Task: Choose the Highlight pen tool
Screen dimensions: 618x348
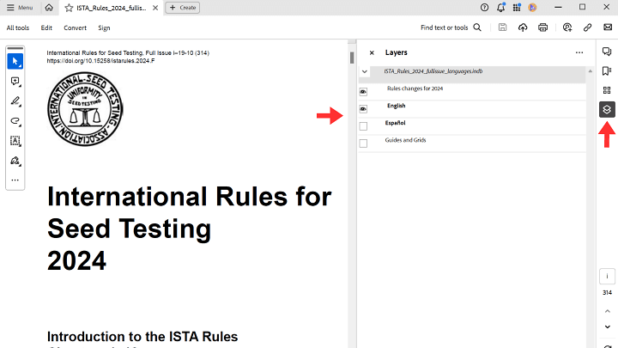Action: point(15,101)
